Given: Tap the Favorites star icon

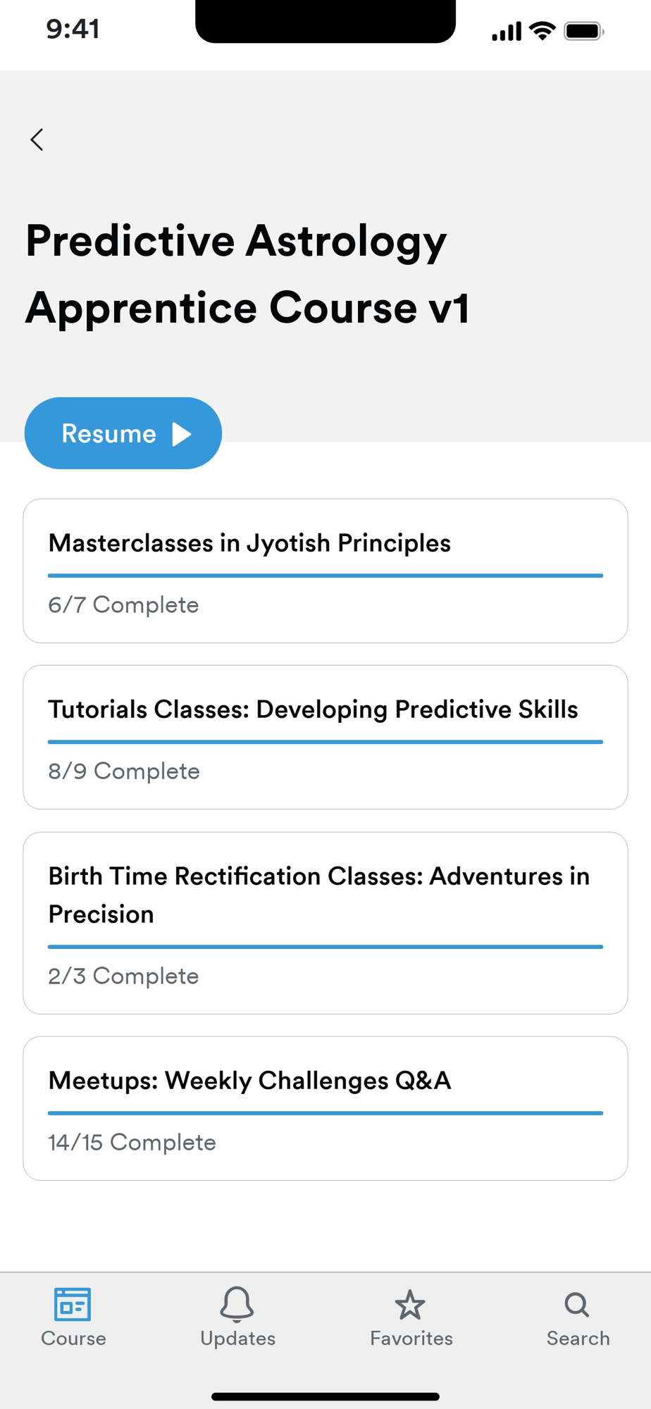Looking at the screenshot, I should [x=410, y=1305].
